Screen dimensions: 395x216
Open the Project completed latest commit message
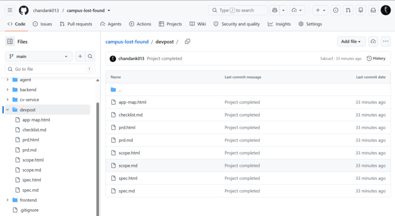pyautogui.click(x=164, y=59)
